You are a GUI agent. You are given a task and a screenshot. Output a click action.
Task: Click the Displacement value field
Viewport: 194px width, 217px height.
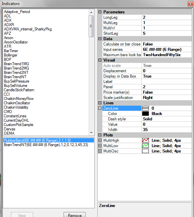click(167, 71)
